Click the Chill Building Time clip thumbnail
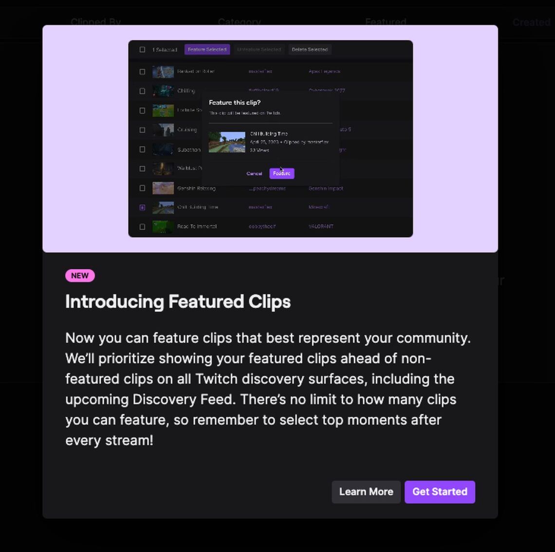 point(226,142)
